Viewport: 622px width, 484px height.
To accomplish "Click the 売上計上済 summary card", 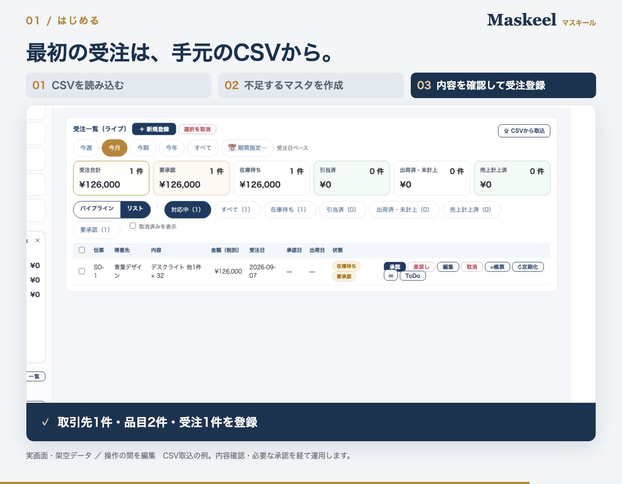I will [x=512, y=178].
